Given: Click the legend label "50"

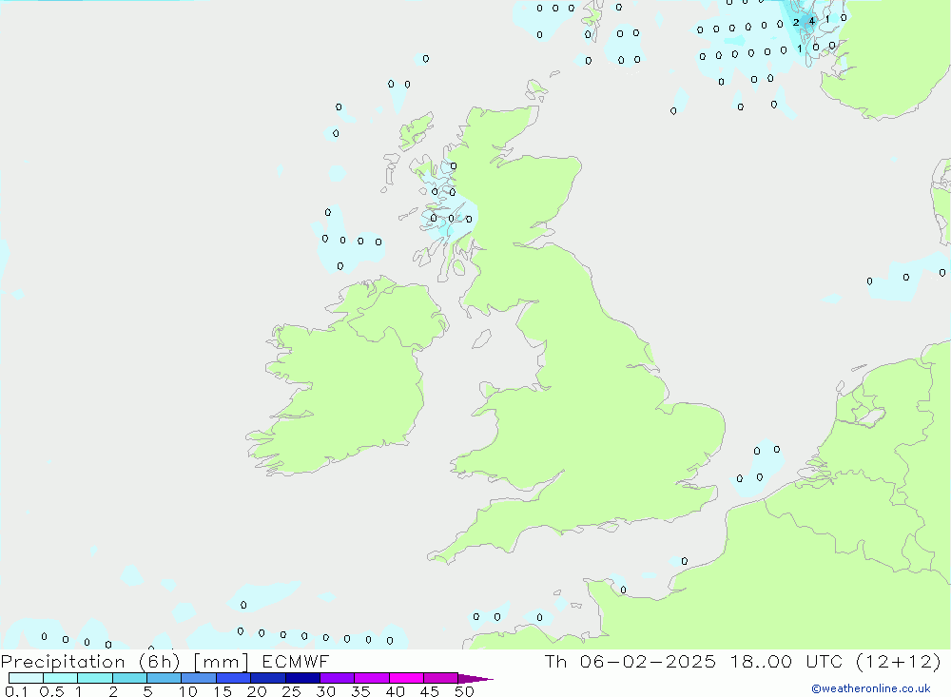Looking at the screenshot, I should [x=464, y=691].
